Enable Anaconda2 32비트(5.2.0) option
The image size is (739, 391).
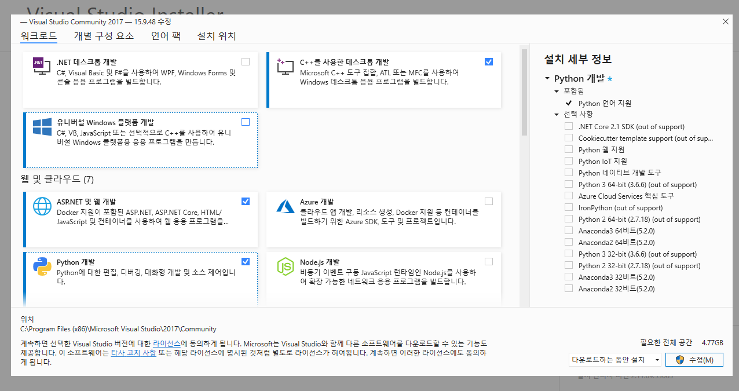pyautogui.click(x=569, y=288)
